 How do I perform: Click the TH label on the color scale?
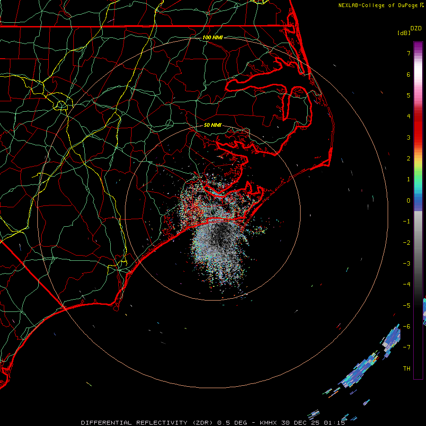click(x=407, y=369)
